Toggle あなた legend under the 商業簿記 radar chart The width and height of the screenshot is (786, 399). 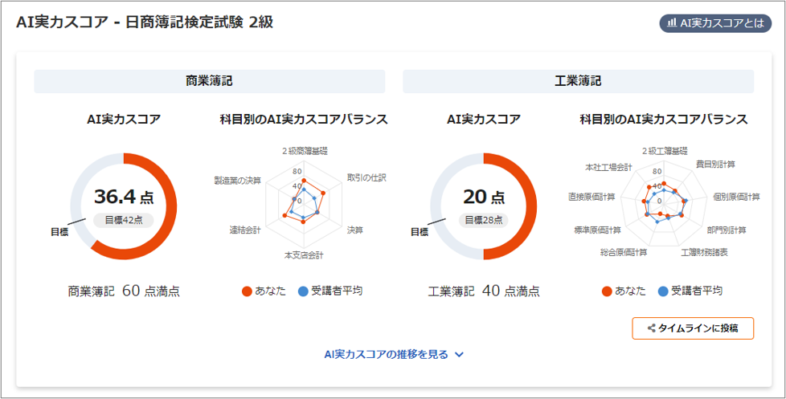click(264, 291)
